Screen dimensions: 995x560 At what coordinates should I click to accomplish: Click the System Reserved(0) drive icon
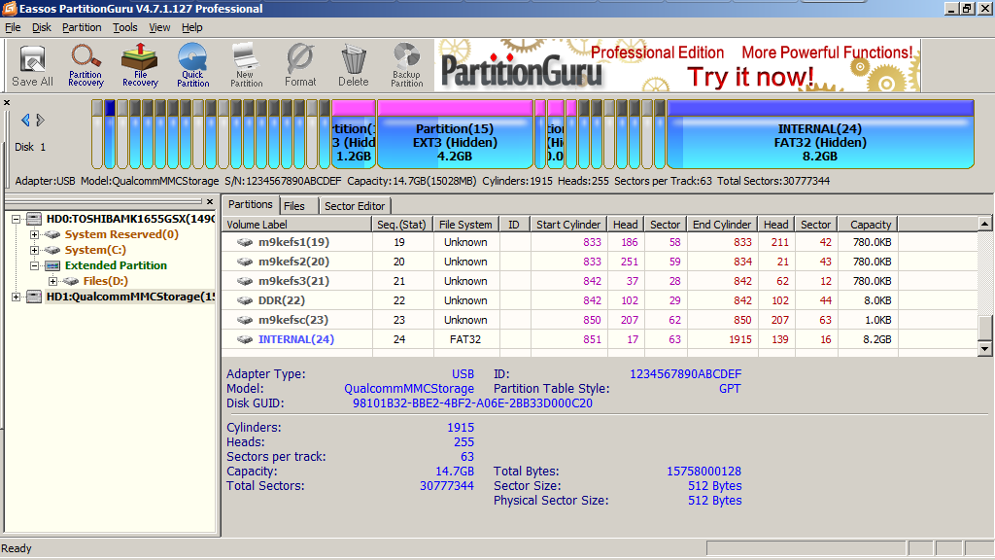(x=52, y=234)
